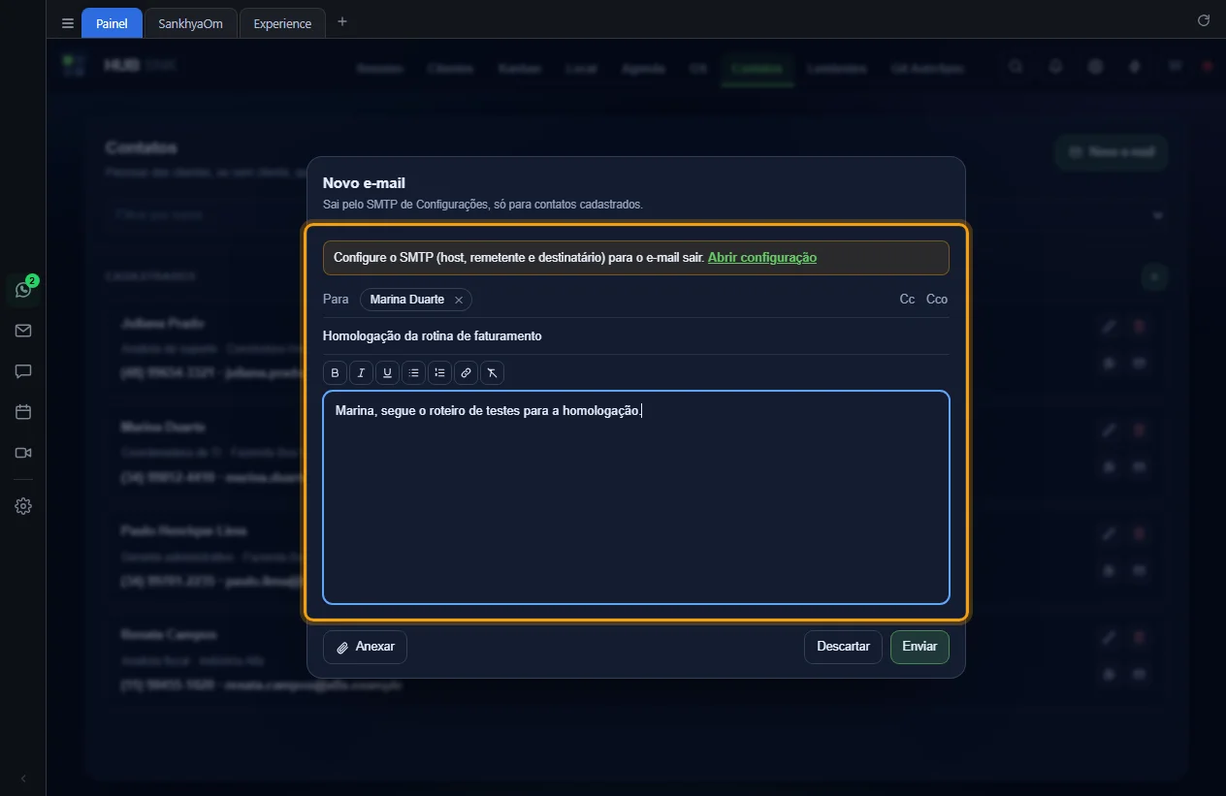Click the Anexar attachment button
This screenshot has width=1226, height=796.
365,647
